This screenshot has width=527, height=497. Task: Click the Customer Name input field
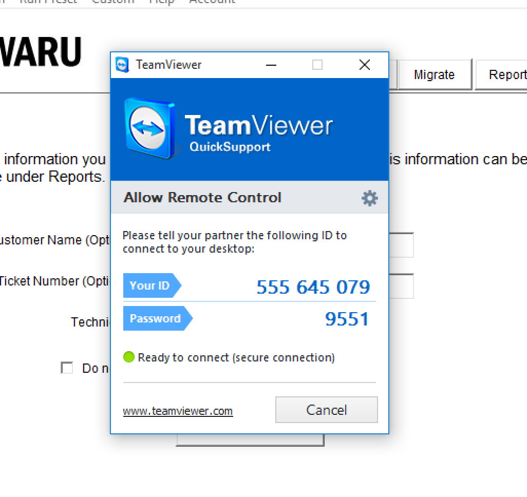[401, 245]
